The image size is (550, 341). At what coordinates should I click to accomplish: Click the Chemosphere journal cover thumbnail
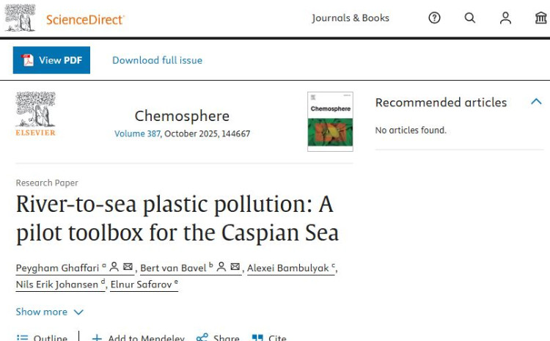pos(330,122)
